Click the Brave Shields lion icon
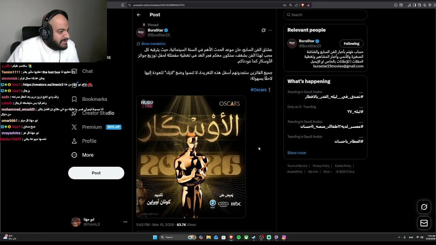The height and width of the screenshot is (245, 436). click(302, 5)
